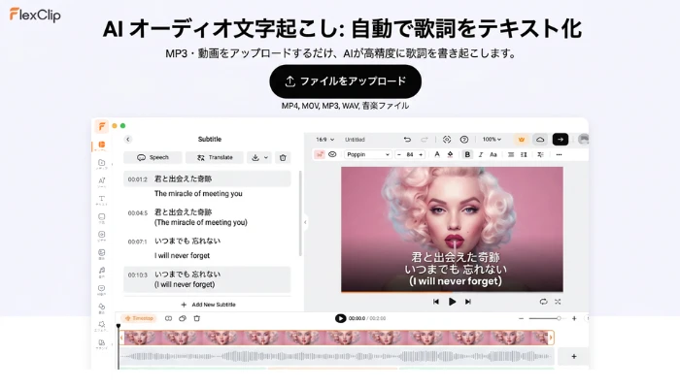Screen dimensions: 680x388
Task: Click the orange F app logo
Action: pyautogui.click(x=101, y=126)
